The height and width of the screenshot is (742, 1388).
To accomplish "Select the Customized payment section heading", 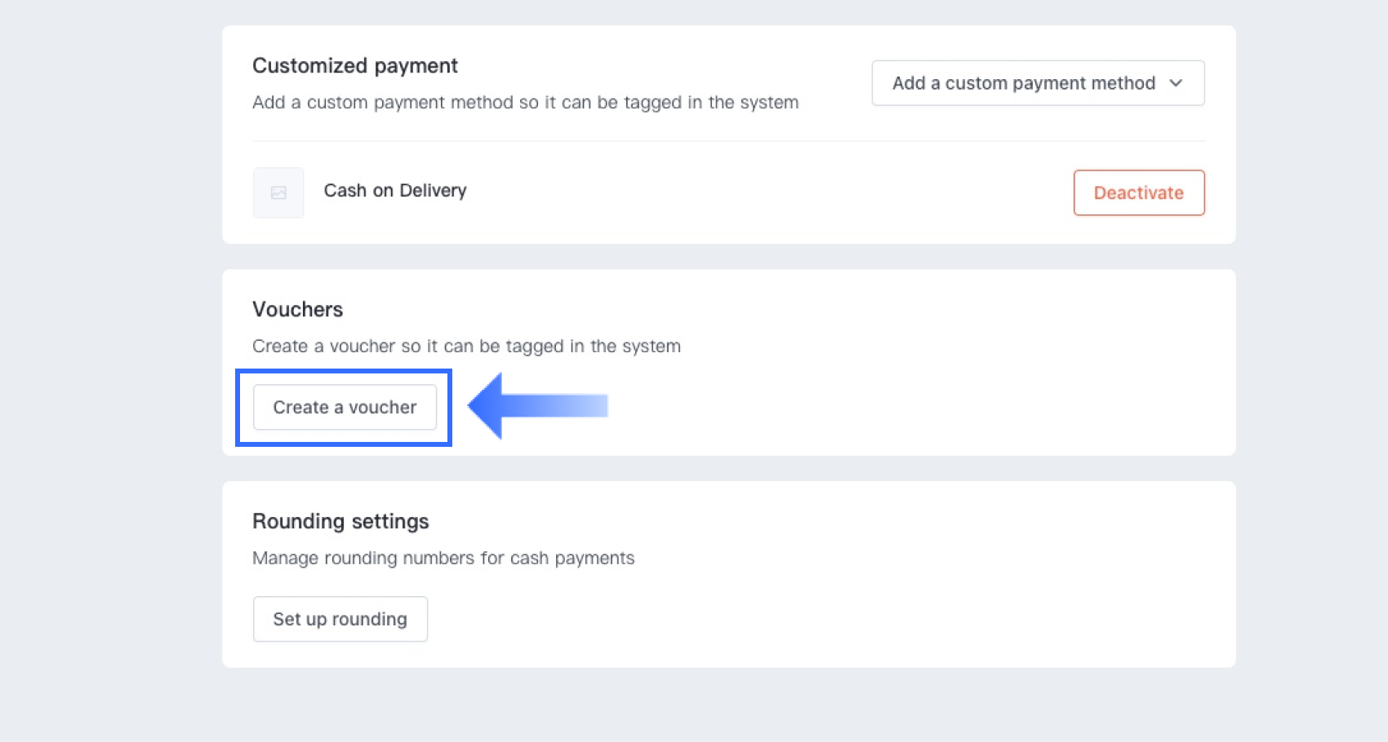I will click(x=354, y=65).
